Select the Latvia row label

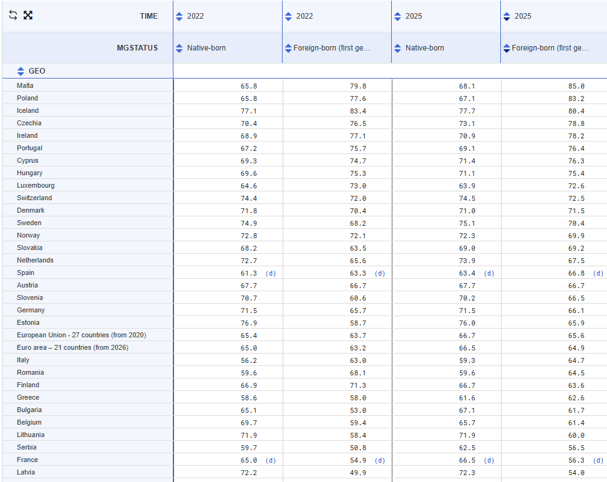coord(26,472)
